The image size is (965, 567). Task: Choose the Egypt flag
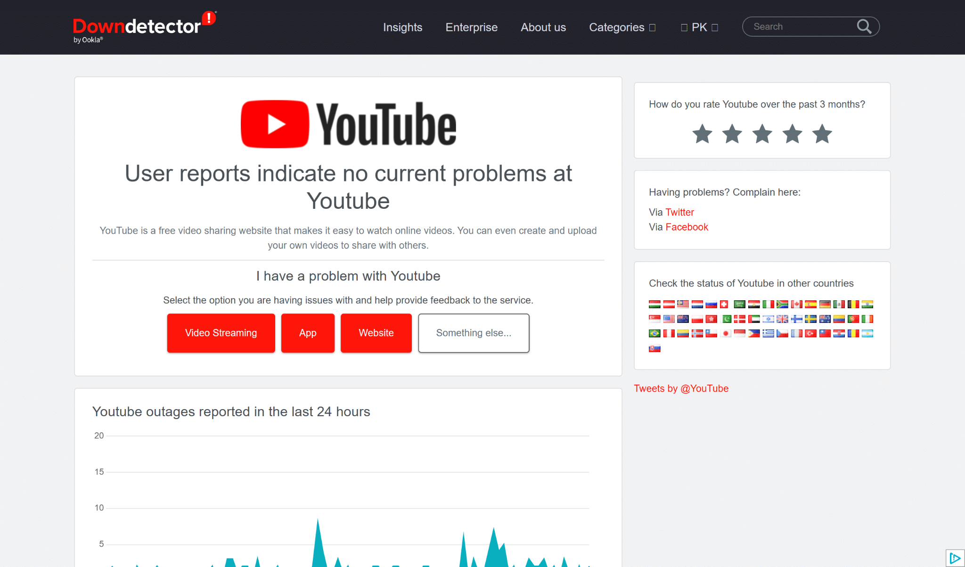point(754,304)
